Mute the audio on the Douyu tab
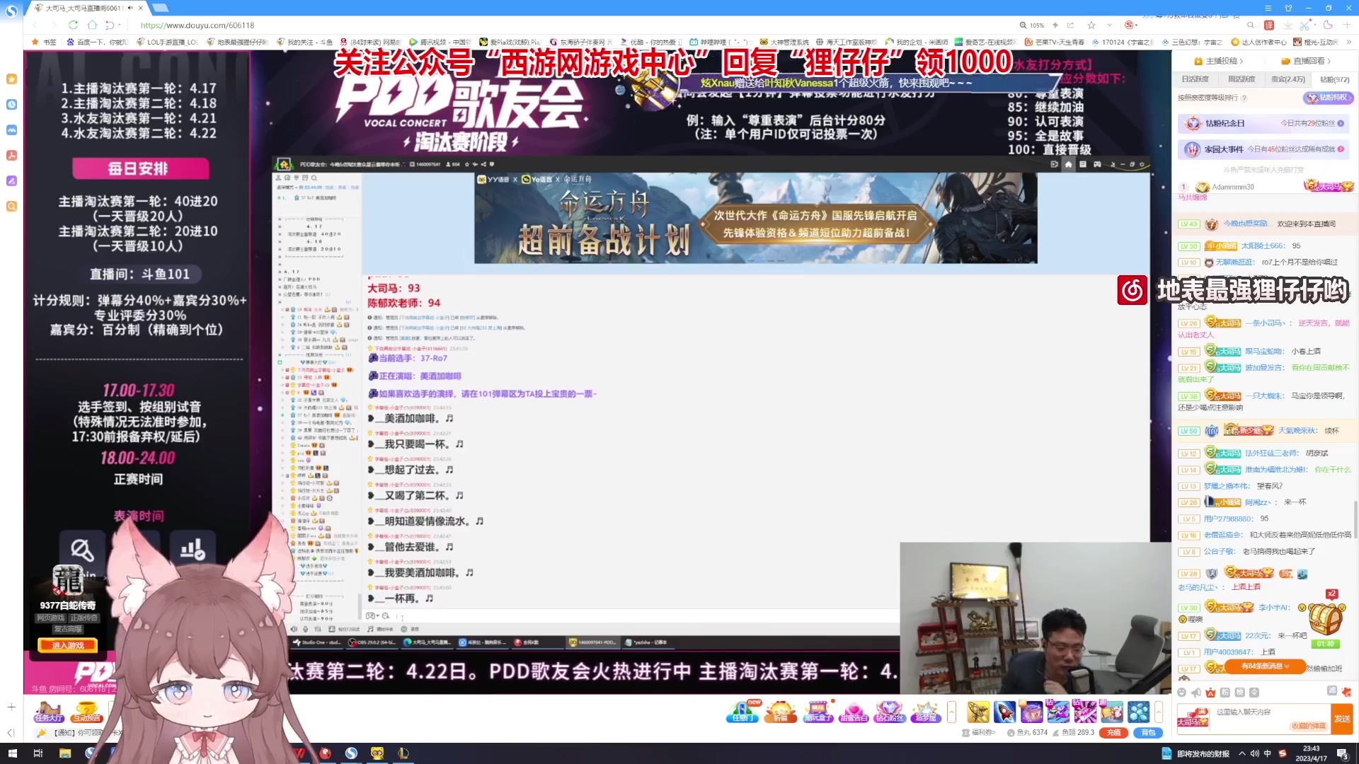Viewport: 1359px width, 764px height. pos(130,8)
